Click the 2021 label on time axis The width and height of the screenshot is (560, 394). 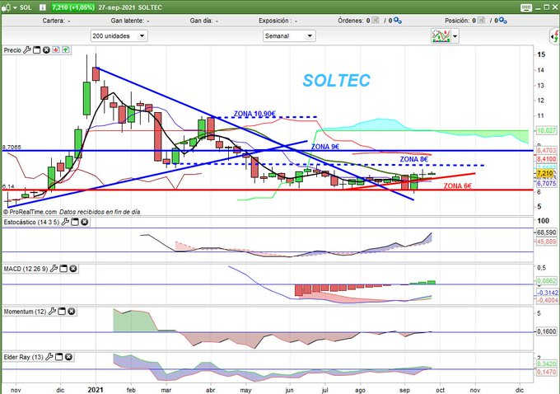(x=96, y=389)
